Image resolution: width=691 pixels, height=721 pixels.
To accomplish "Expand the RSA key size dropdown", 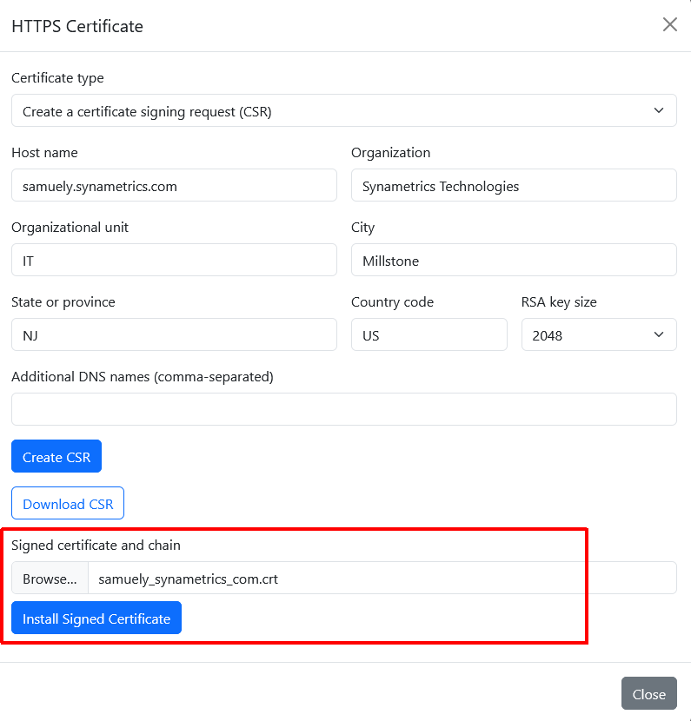I will pyautogui.click(x=599, y=334).
